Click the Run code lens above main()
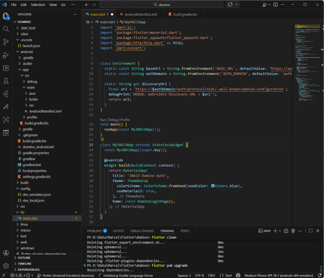Screen dimensions: 324x278 click(103, 120)
